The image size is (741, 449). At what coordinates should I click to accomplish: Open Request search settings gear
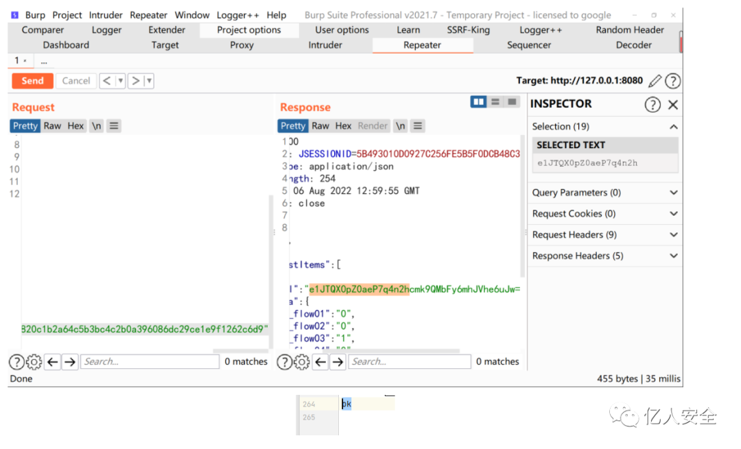[34, 362]
